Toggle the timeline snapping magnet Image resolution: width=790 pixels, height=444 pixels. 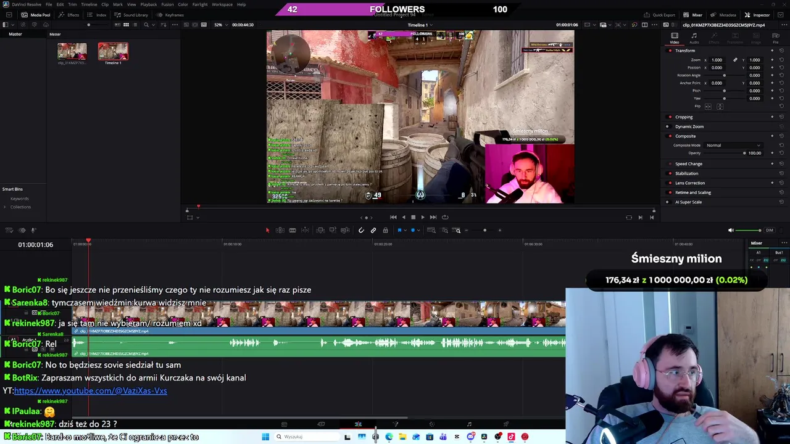(x=361, y=231)
